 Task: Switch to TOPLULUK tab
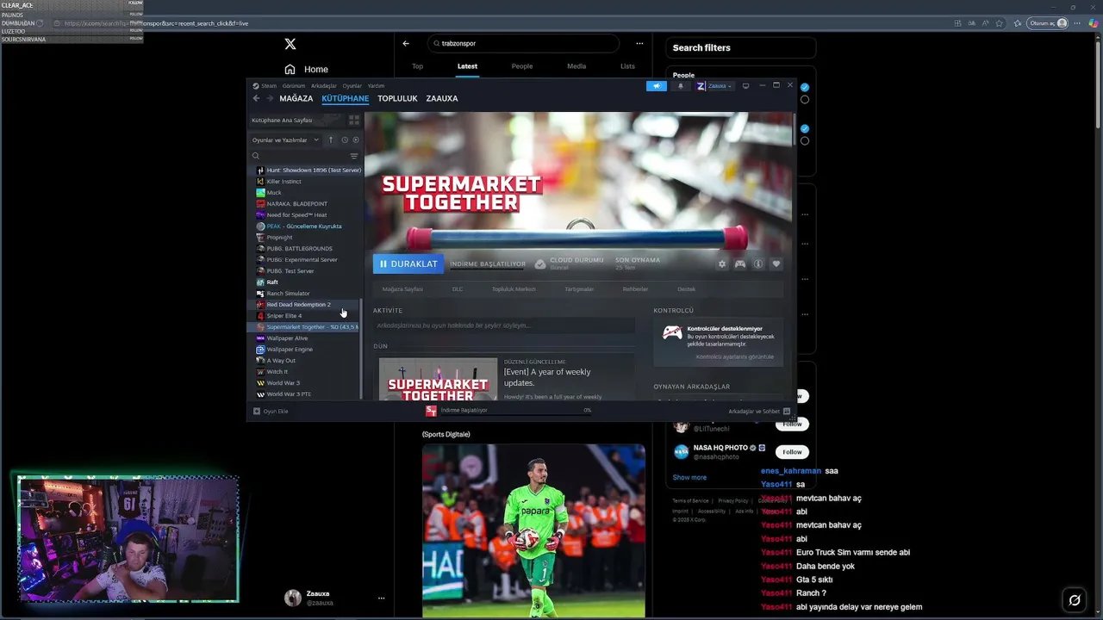pyautogui.click(x=397, y=98)
